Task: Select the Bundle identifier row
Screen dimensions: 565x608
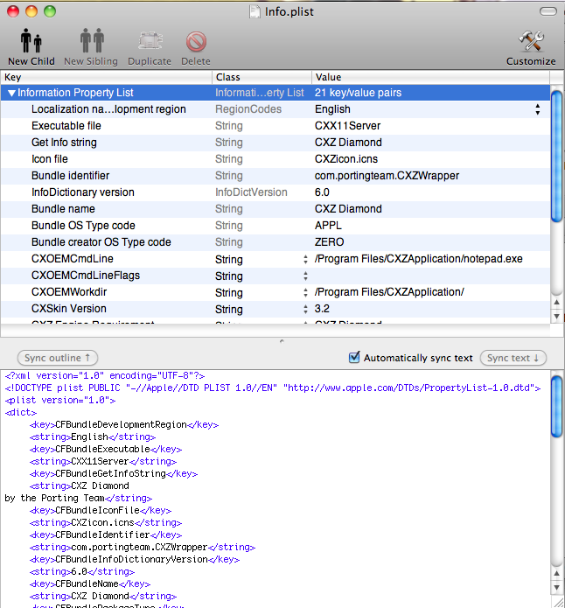Action: 275,176
